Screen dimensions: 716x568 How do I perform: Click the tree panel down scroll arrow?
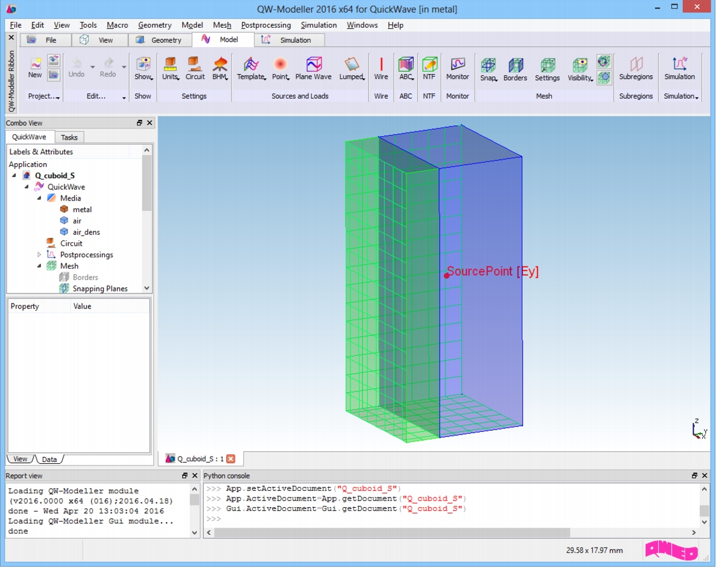tap(147, 288)
